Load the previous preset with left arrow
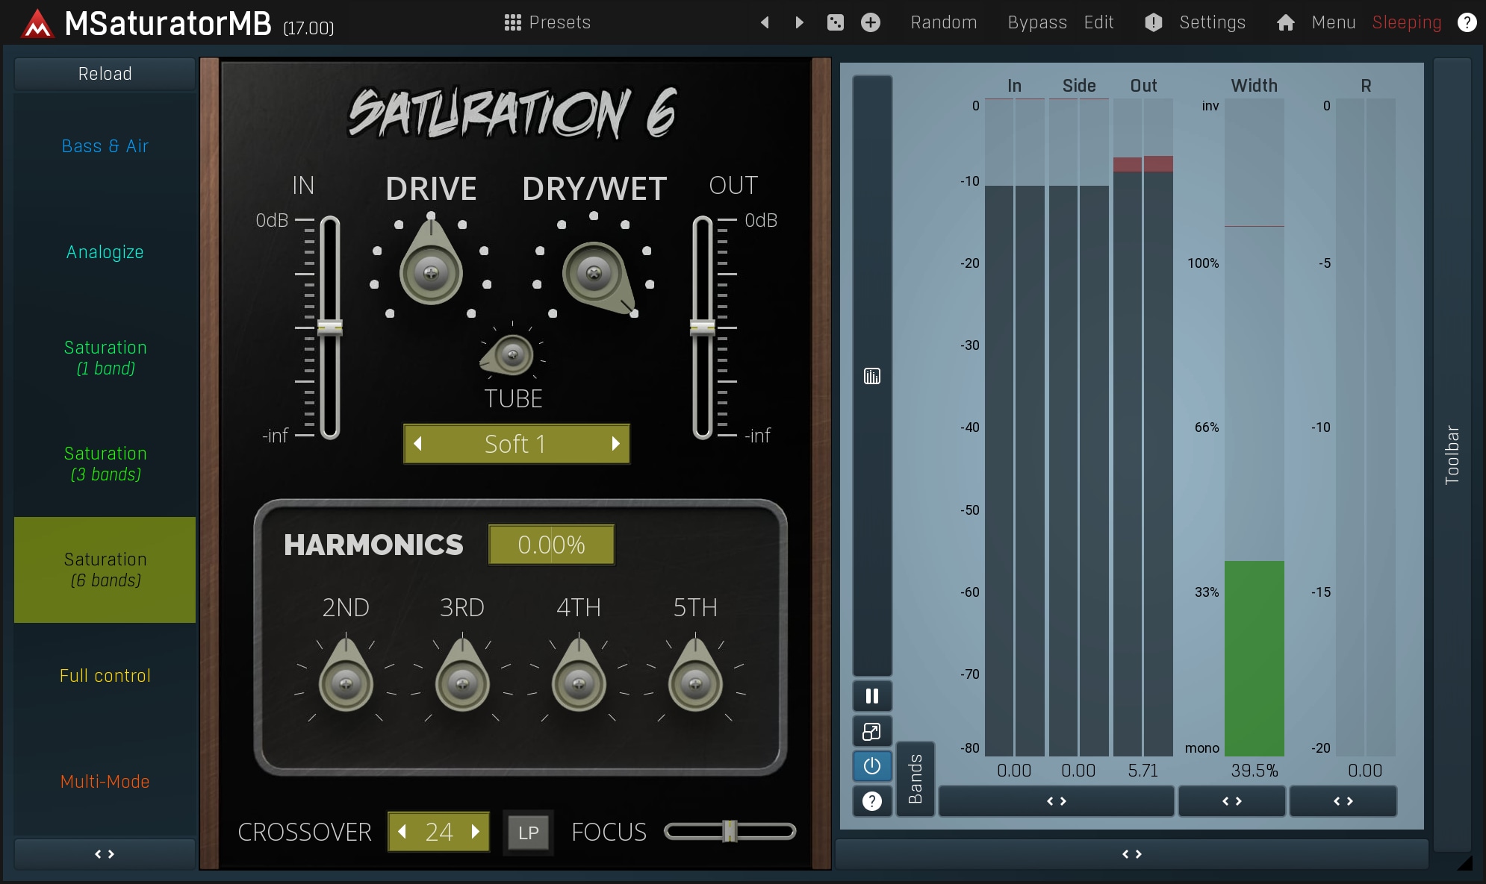The height and width of the screenshot is (884, 1486). [x=765, y=22]
